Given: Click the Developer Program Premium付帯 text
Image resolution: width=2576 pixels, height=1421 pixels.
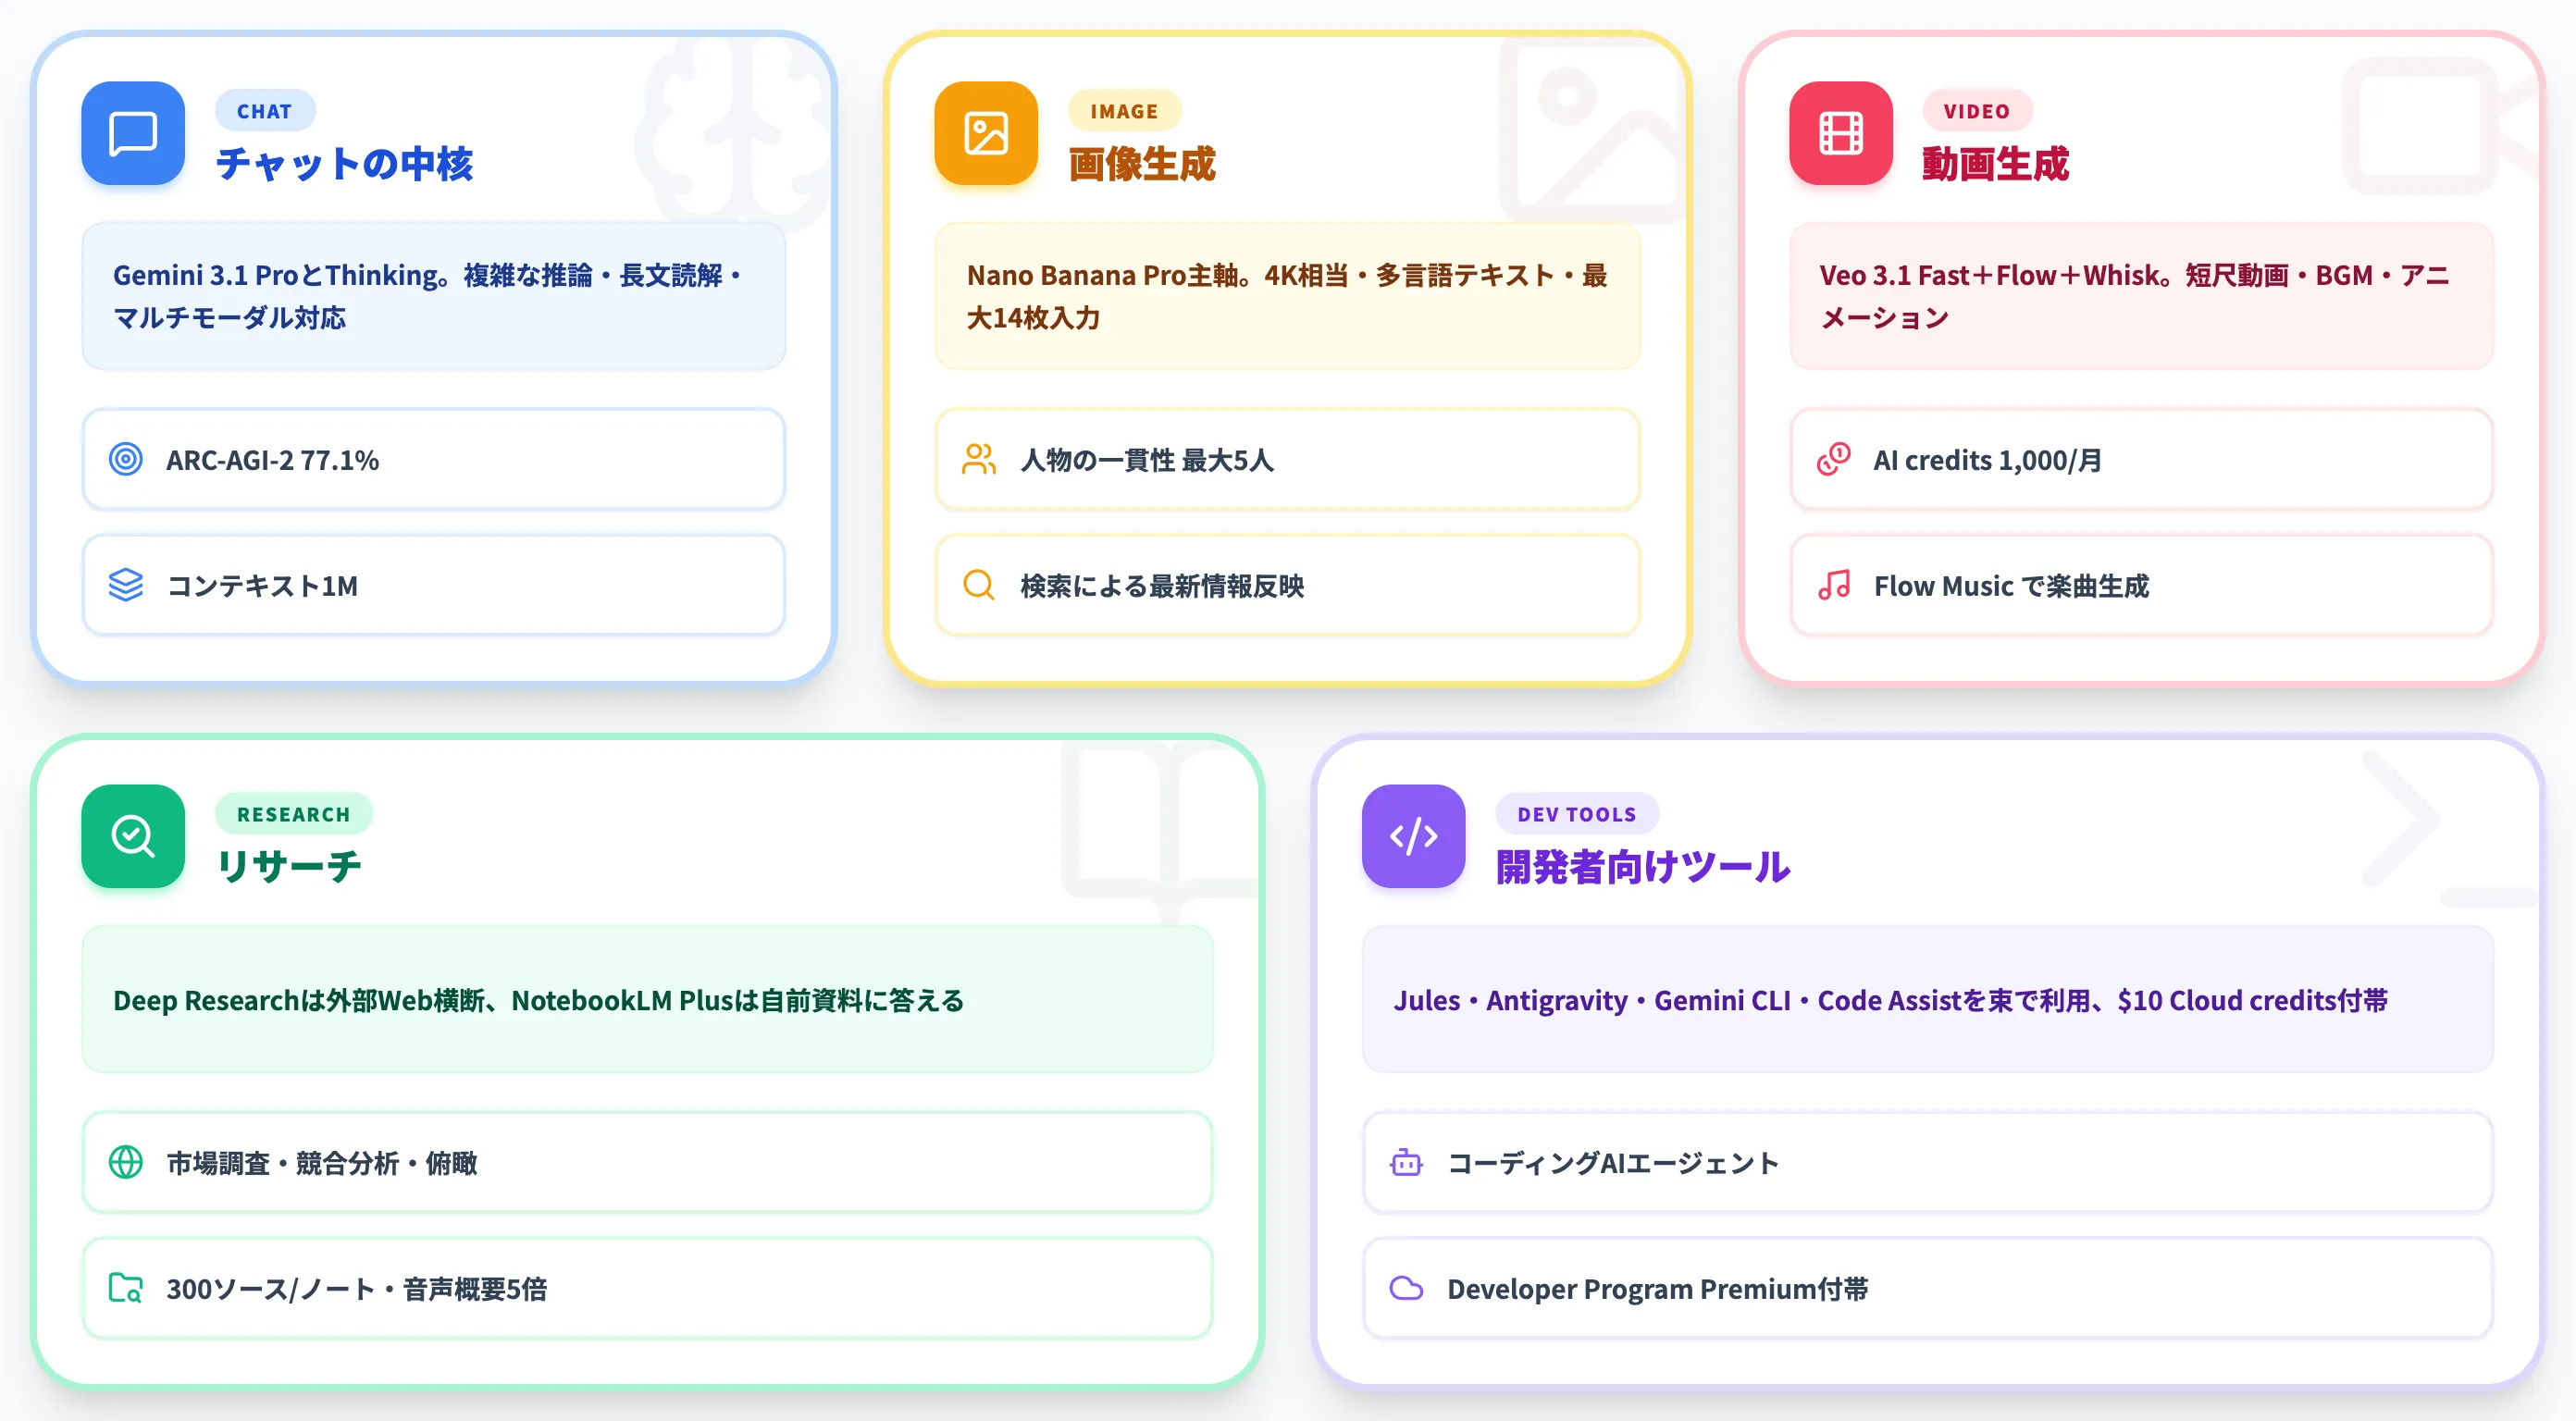Looking at the screenshot, I should 1657,1289.
